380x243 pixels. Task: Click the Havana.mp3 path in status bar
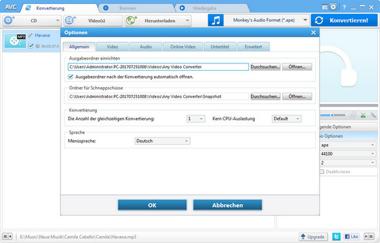(78, 237)
